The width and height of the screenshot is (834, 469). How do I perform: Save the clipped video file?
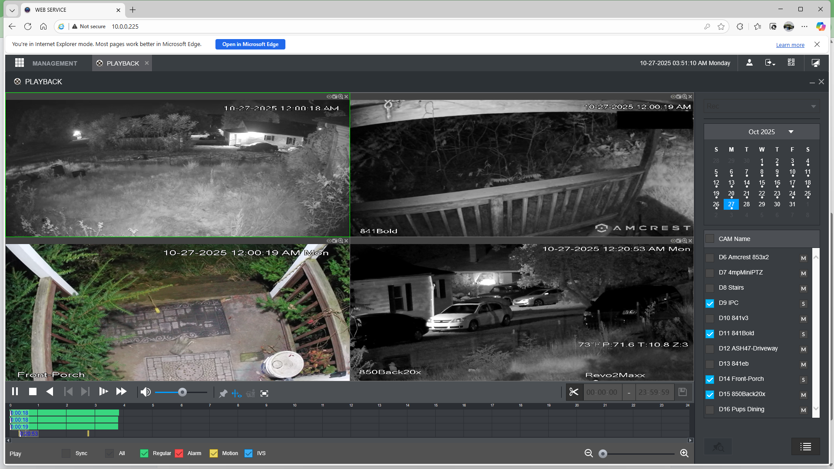coord(682,392)
